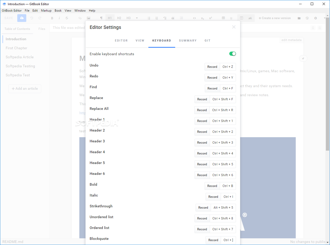Viewport: 330px width, 245px height.
Task: Apply subscript formatting from toolbar
Action: [202, 18]
